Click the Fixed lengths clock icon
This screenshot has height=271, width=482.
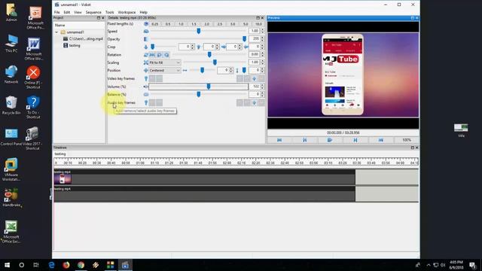pyautogui.click(x=146, y=23)
